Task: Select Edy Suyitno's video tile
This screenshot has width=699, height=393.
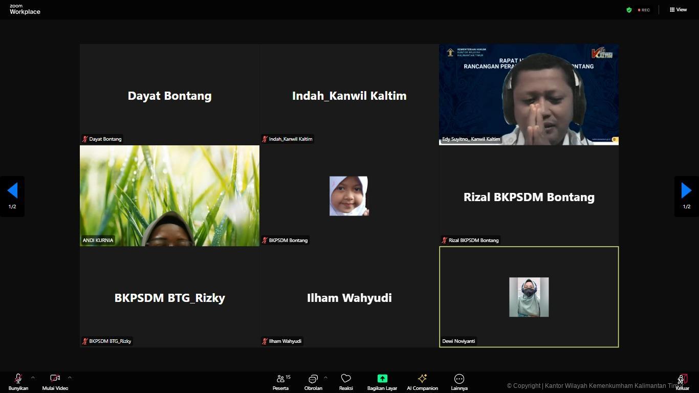Action: [529, 94]
